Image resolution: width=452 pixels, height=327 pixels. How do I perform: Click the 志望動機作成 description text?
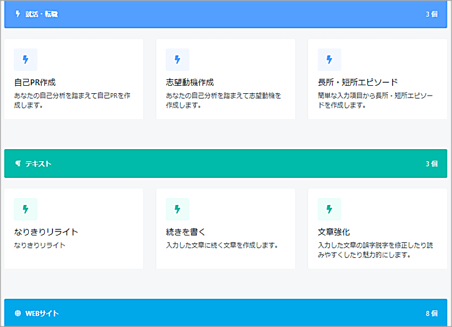pos(223,100)
